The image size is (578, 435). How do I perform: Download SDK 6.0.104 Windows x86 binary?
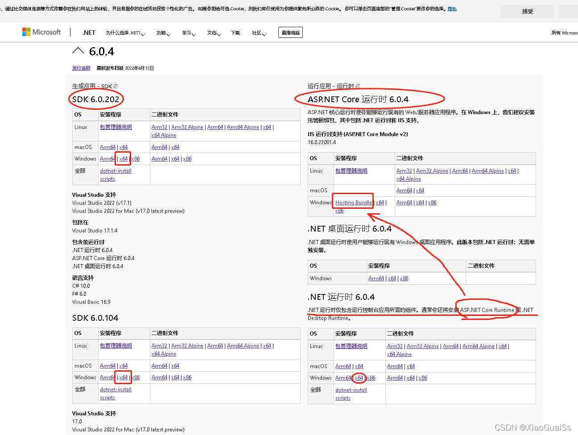pyautogui.click(x=187, y=377)
